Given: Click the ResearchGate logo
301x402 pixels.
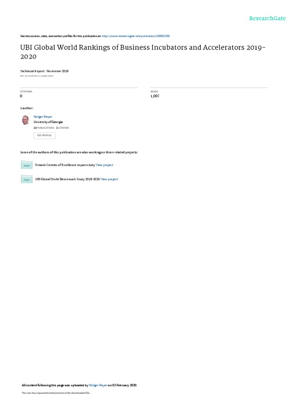Looking at the screenshot, I should (x=267, y=18).
